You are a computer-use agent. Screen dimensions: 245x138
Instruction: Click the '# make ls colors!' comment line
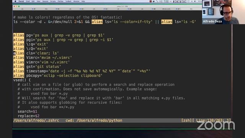point(67,17)
